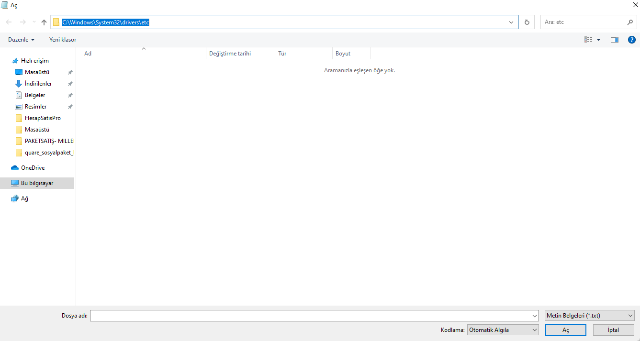This screenshot has height=341, width=640.
Task: Select Bu bilgisayar in navigation pane
Action: pyautogui.click(x=37, y=183)
